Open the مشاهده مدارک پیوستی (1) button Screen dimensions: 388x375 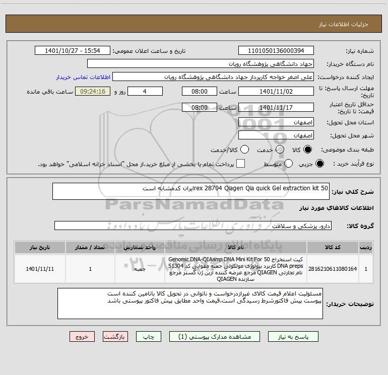click(215, 337)
